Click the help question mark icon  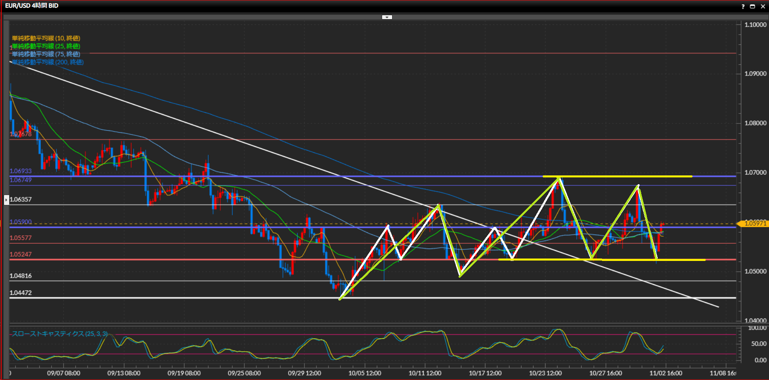click(x=743, y=6)
